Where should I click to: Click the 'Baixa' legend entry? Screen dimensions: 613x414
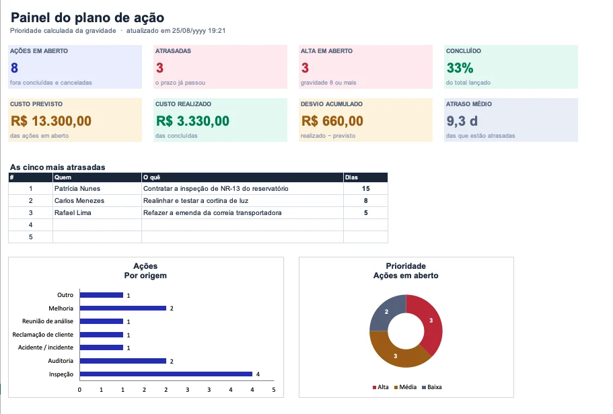click(432, 387)
